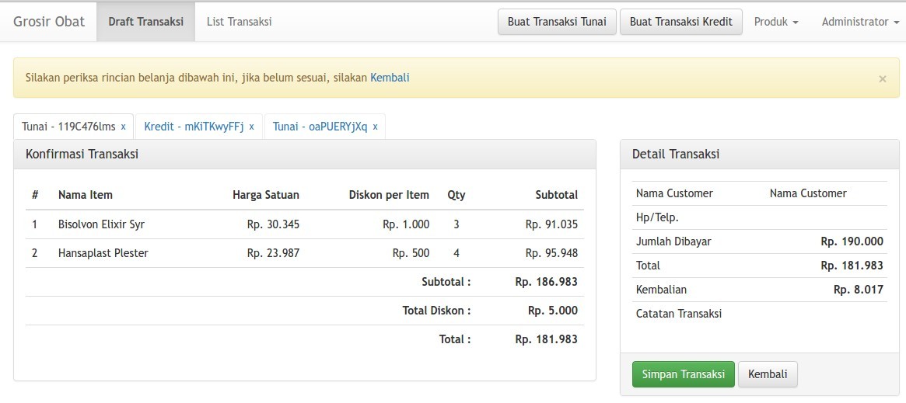The image size is (906, 403).
Task: Close the Tunai - oaPUERYjXq tab
Action: click(375, 127)
